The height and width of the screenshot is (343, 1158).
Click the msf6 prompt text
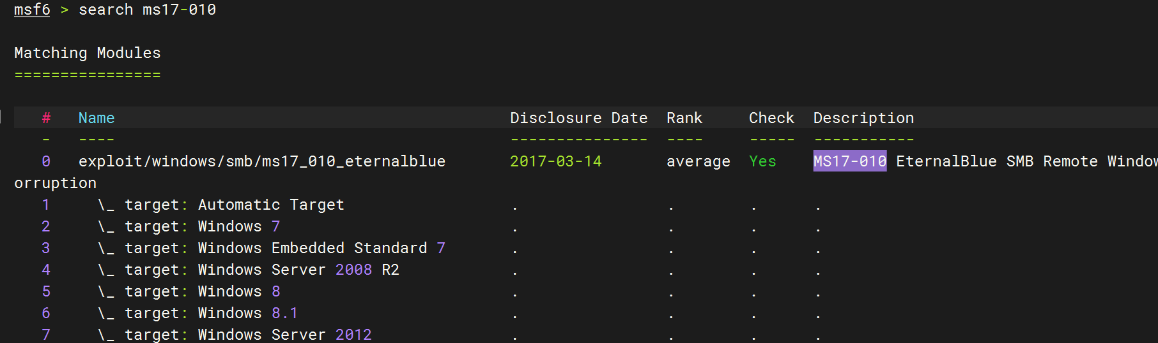coord(32,10)
